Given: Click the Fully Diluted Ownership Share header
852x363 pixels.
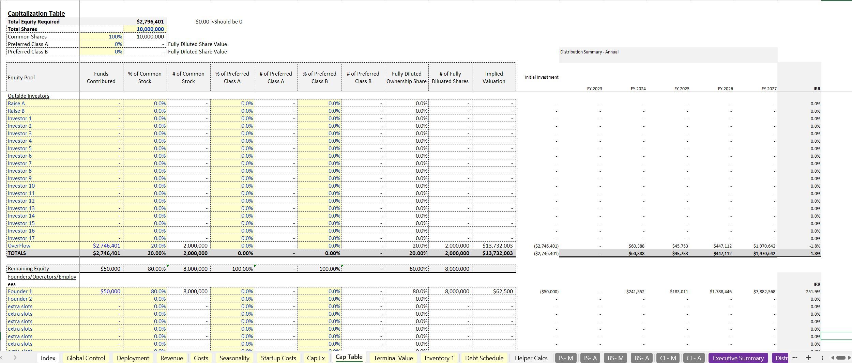Looking at the screenshot, I should [x=407, y=77].
